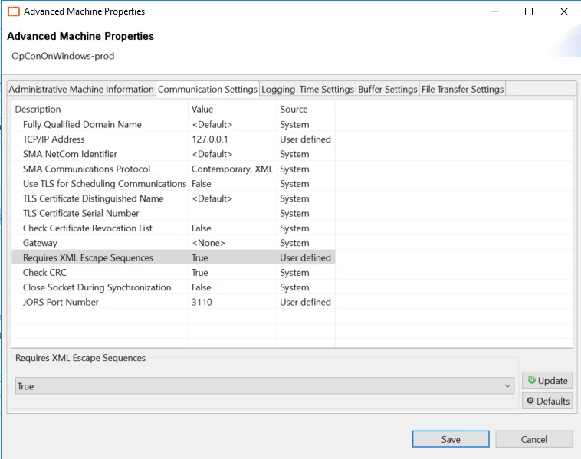Select the TCP/IP Address row
This screenshot has height=459, width=581.
pyautogui.click(x=173, y=139)
